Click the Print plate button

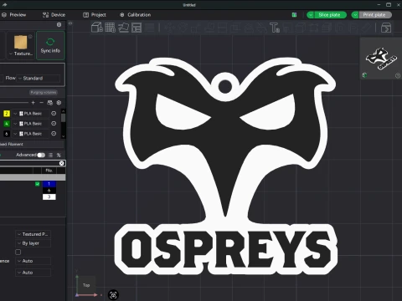click(x=374, y=15)
